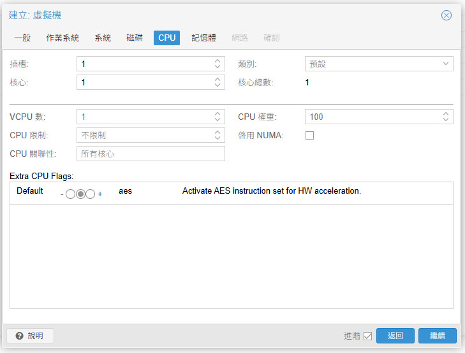Click the 說明 help button

click(30, 336)
